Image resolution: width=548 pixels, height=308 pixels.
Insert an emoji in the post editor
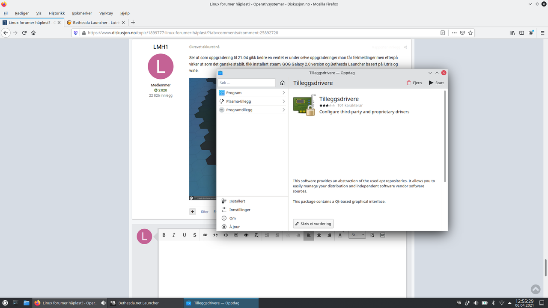tap(236, 235)
